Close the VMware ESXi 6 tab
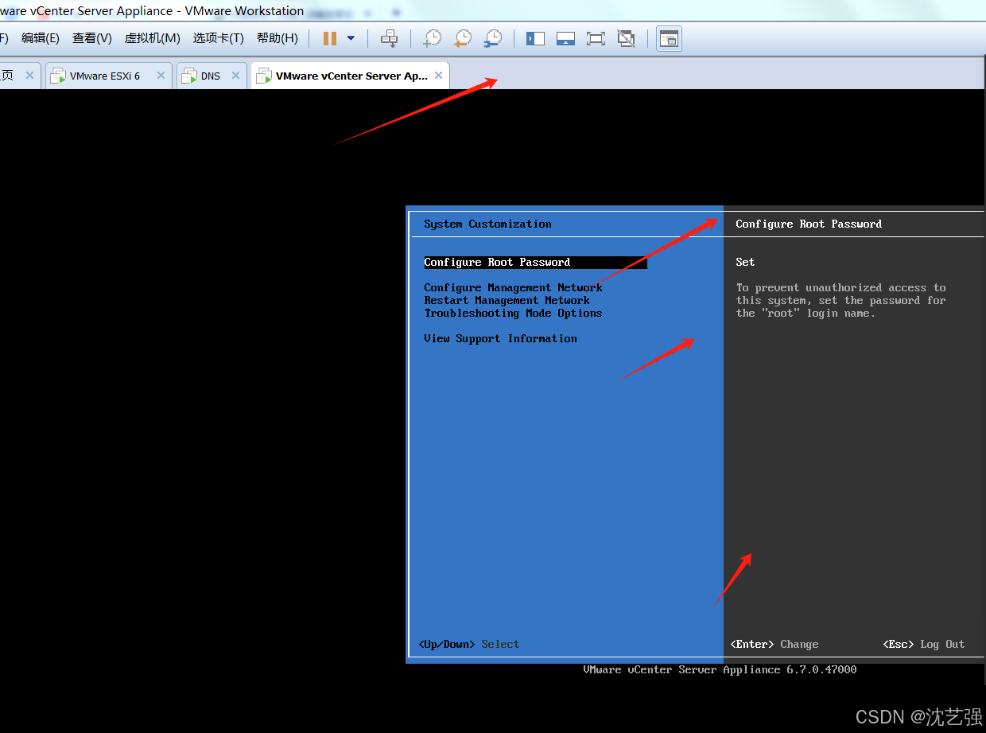This screenshot has height=733, width=986. [161, 76]
